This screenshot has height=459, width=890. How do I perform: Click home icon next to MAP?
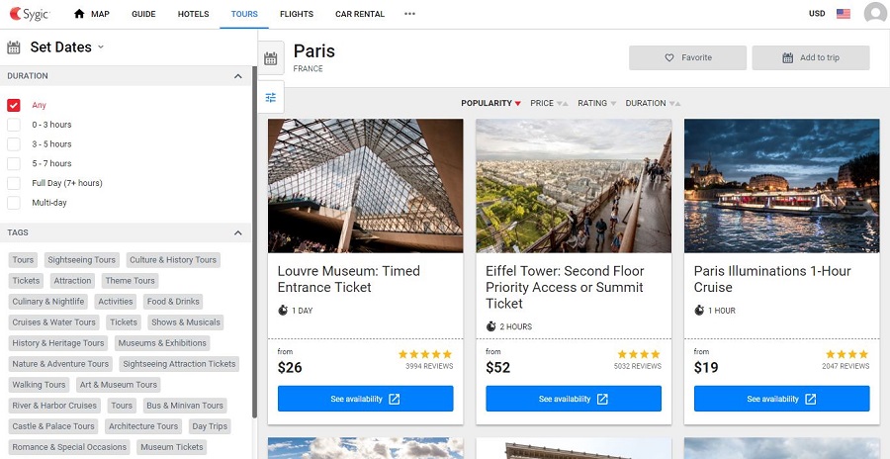pyautogui.click(x=79, y=14)
